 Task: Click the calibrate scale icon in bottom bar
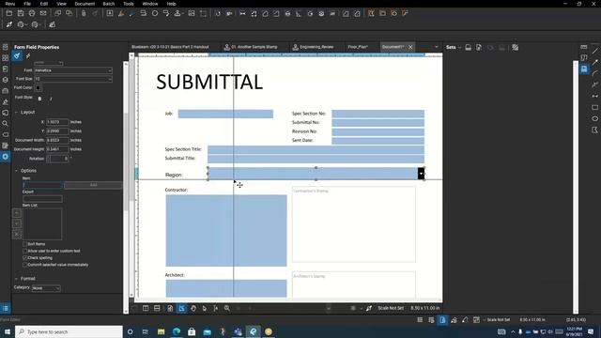[x=369, y=308]
